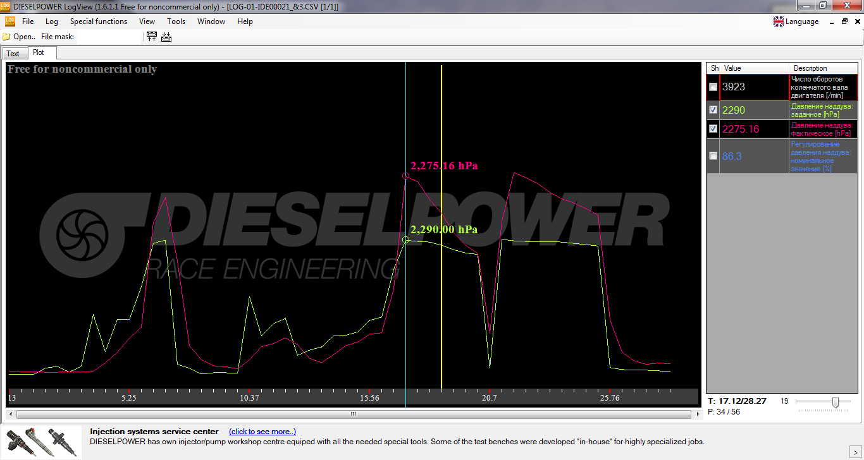Click the LogView application icon in menu bar
Viewport: 864px width, 460px height.
pyautogui.click(x=9, y=21)
